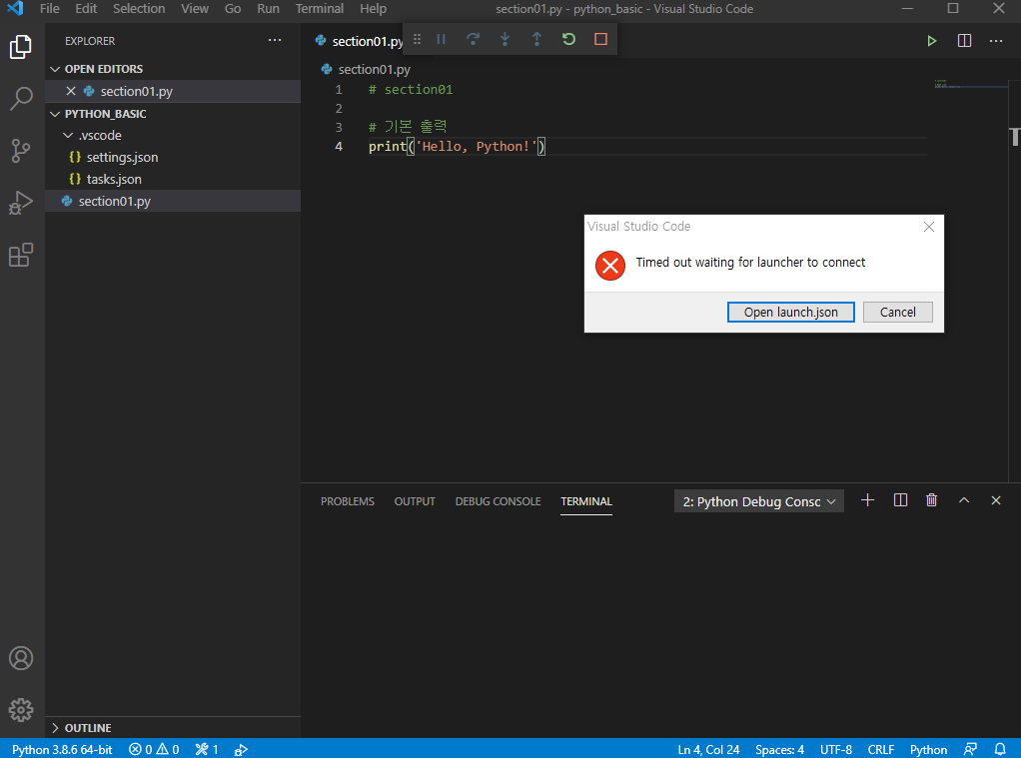The image size is (1021, 758).
Task: Split the terminal panel
Action: (899, 499)
